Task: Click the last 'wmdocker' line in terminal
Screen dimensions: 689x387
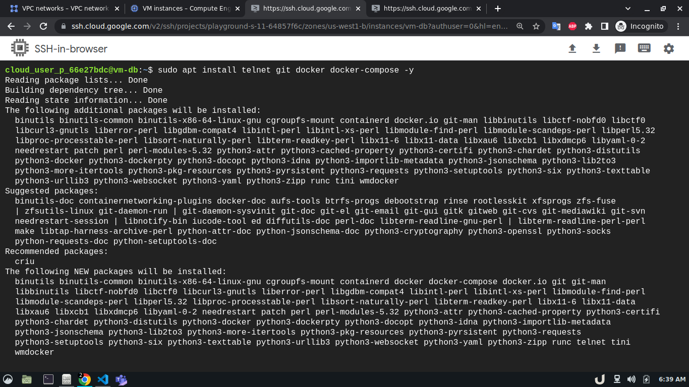Action: coord(34,352)
